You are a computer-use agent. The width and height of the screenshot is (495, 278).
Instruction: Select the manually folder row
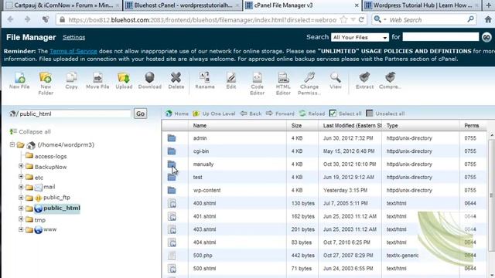click(x=324, y=164)
